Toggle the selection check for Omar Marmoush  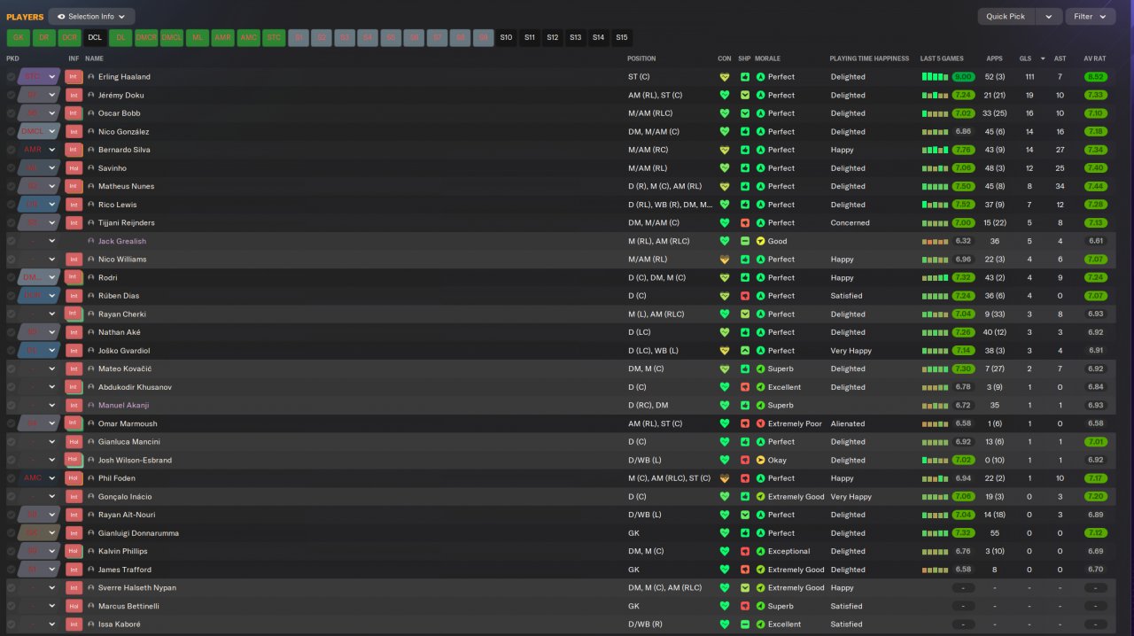[x=12, y=423]
